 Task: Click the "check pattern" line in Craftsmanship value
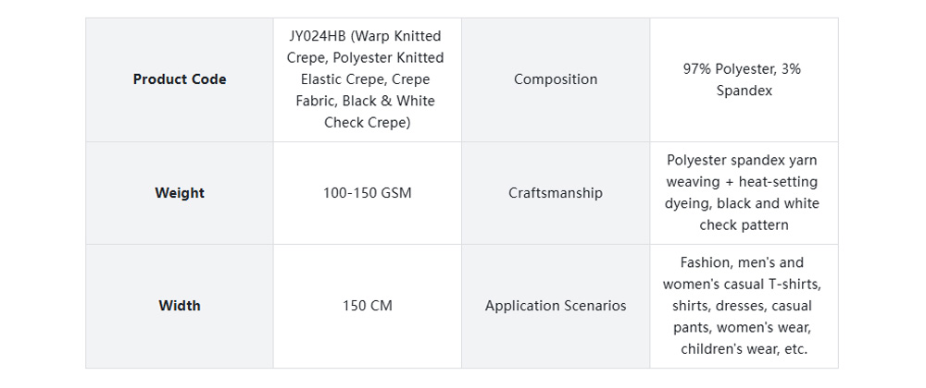pos(744,225)
